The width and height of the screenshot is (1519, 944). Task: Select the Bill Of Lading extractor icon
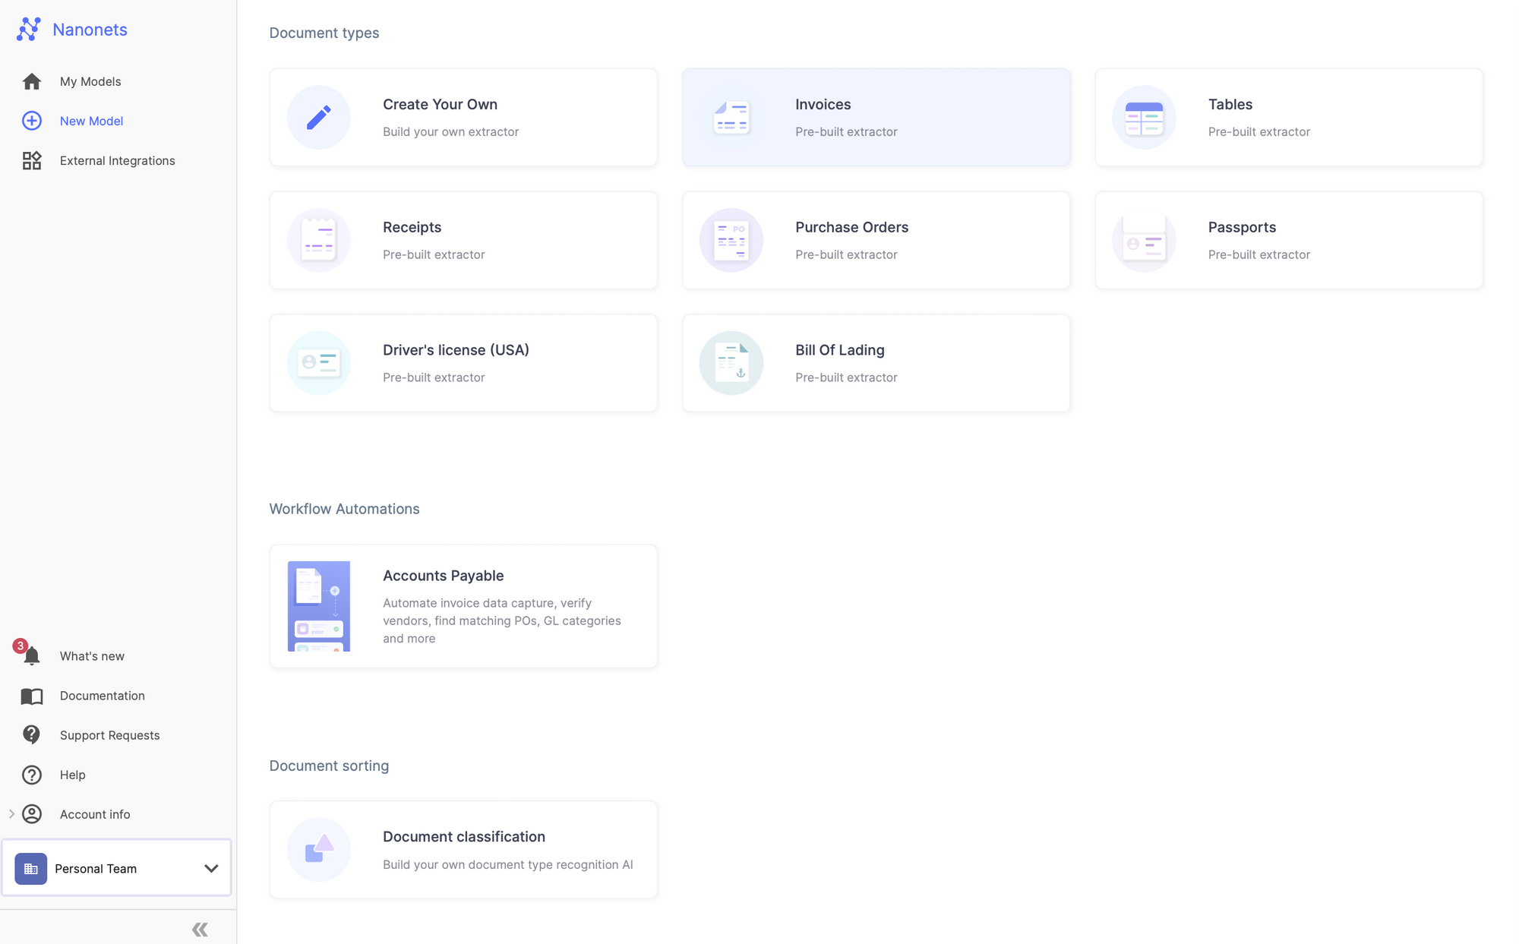(x=731, y=363)
